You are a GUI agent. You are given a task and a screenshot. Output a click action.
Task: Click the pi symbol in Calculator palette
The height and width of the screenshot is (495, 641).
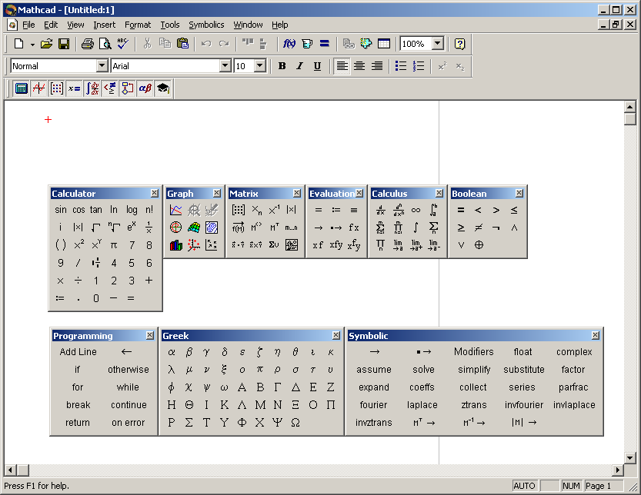[x=114, y=245]
